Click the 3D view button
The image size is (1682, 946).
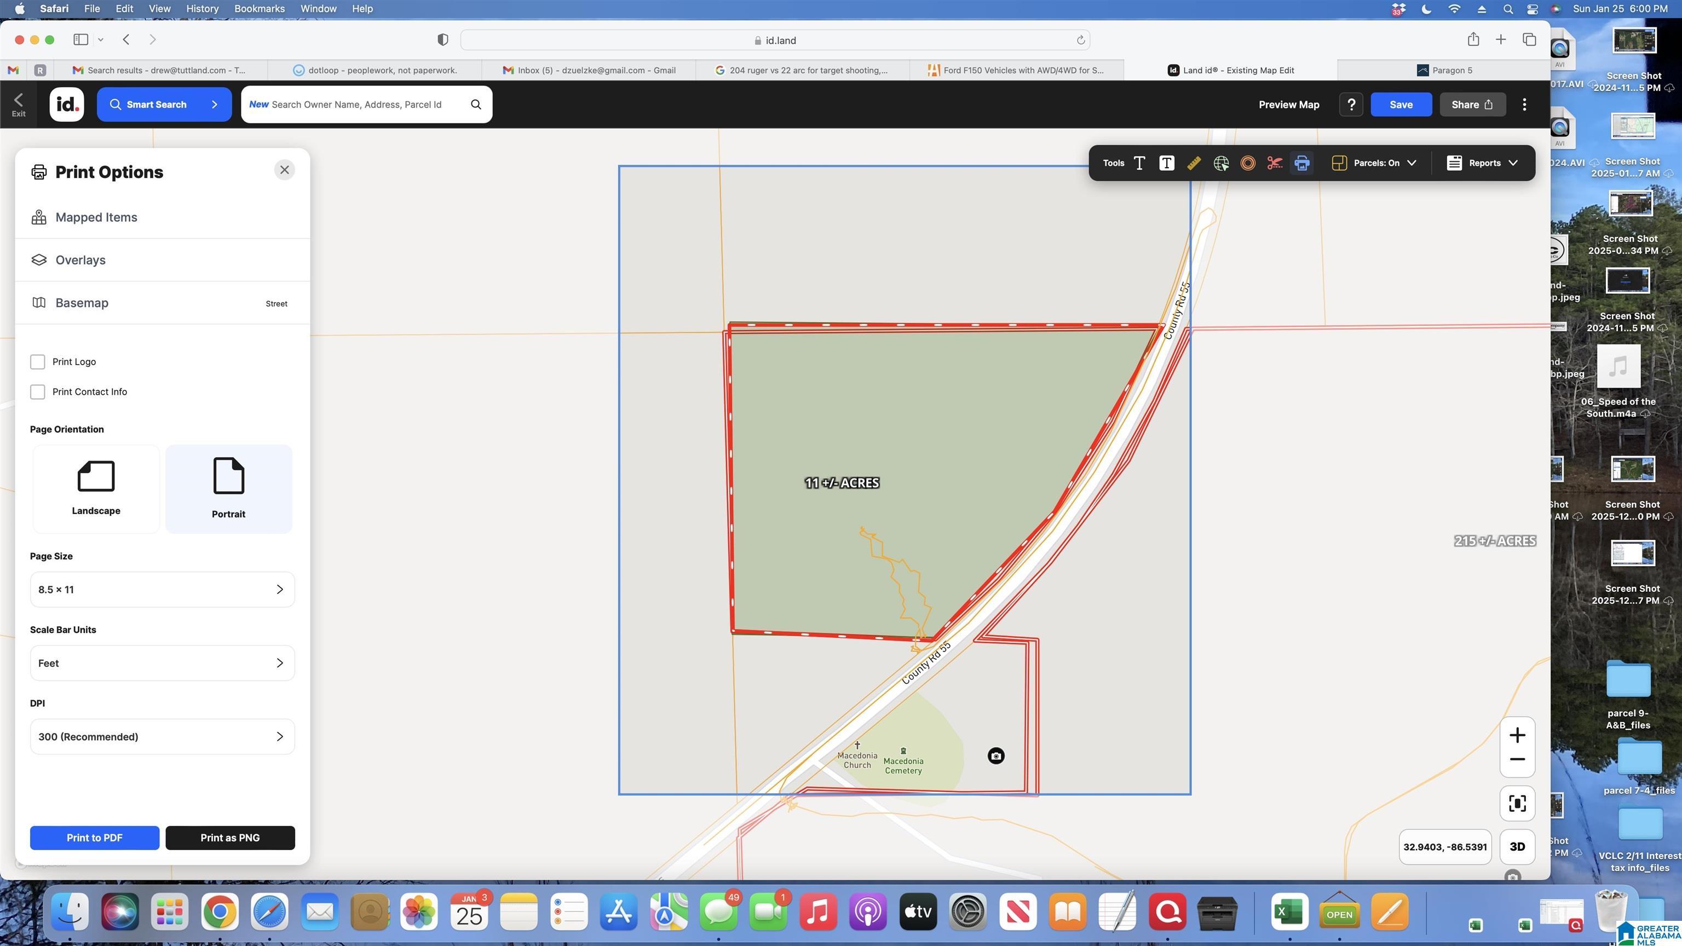(1517, 847)
